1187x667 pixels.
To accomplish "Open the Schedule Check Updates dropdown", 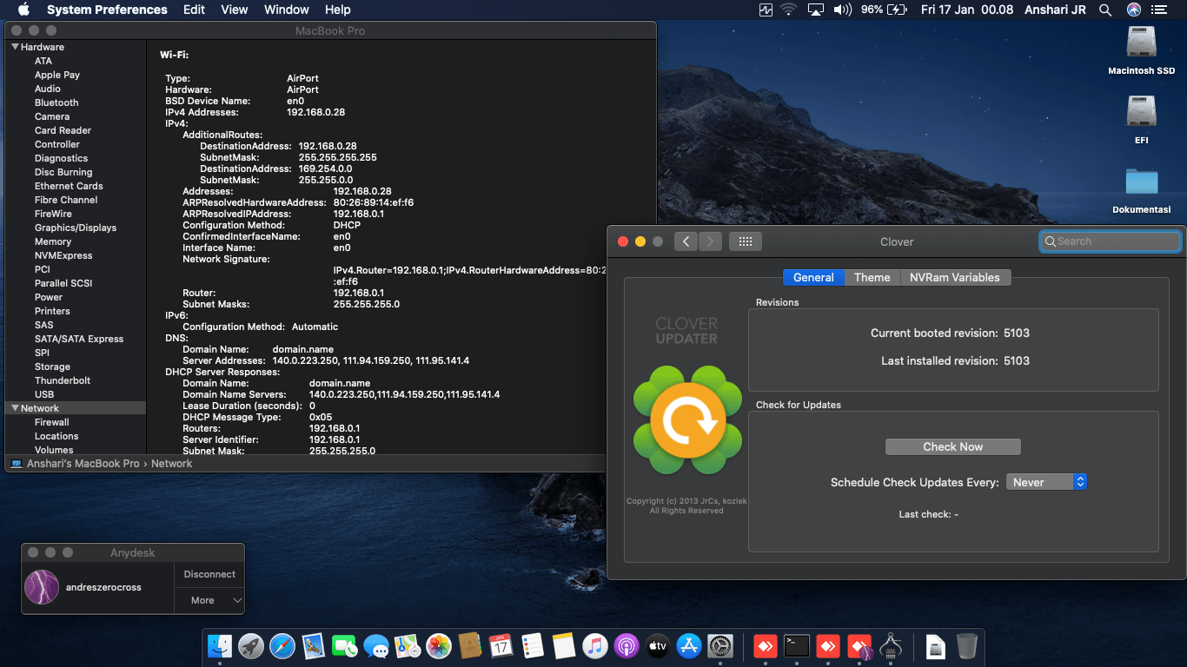I will tap(1046, 482).
